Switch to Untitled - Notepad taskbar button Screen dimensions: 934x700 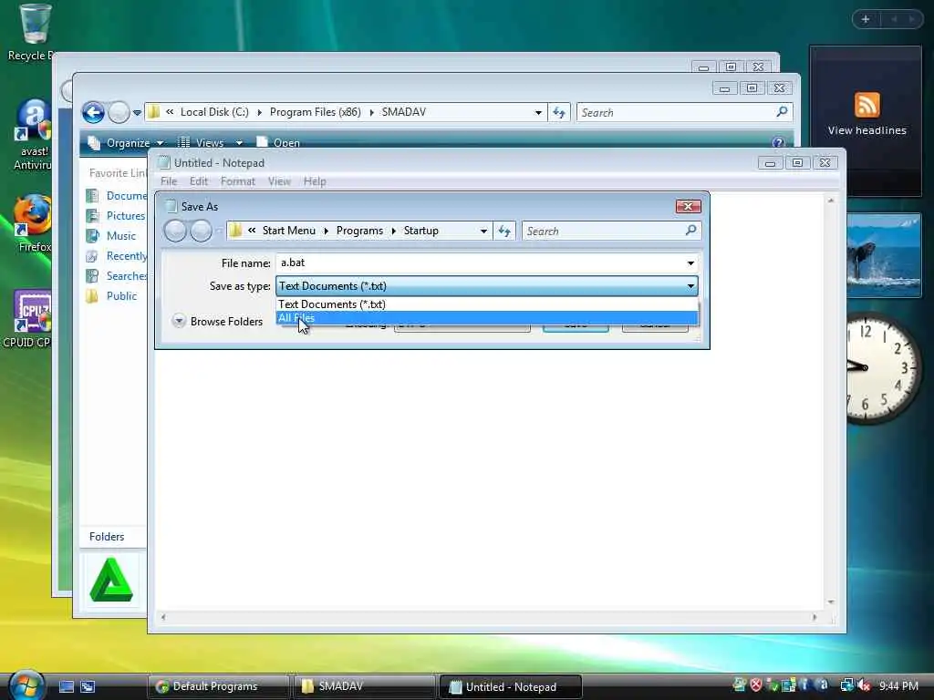coord(510,687)
